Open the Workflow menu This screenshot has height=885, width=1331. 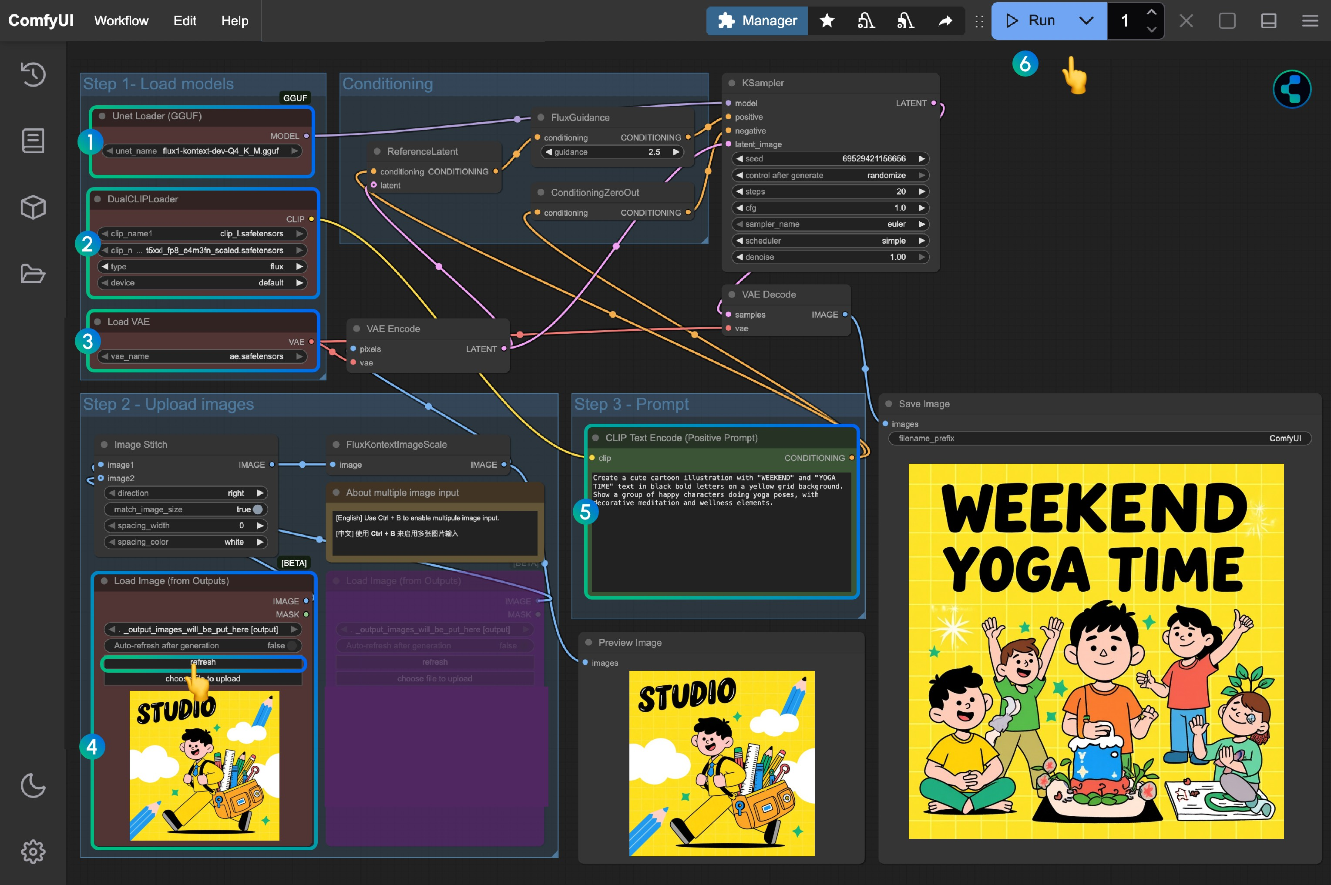tap(121, 21)
